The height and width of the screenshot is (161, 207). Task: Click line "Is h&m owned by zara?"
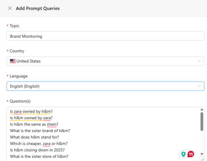coord(31,118)
